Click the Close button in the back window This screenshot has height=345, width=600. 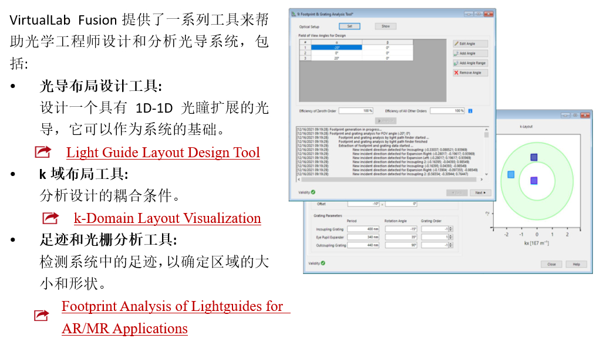(x=551, y=264)
